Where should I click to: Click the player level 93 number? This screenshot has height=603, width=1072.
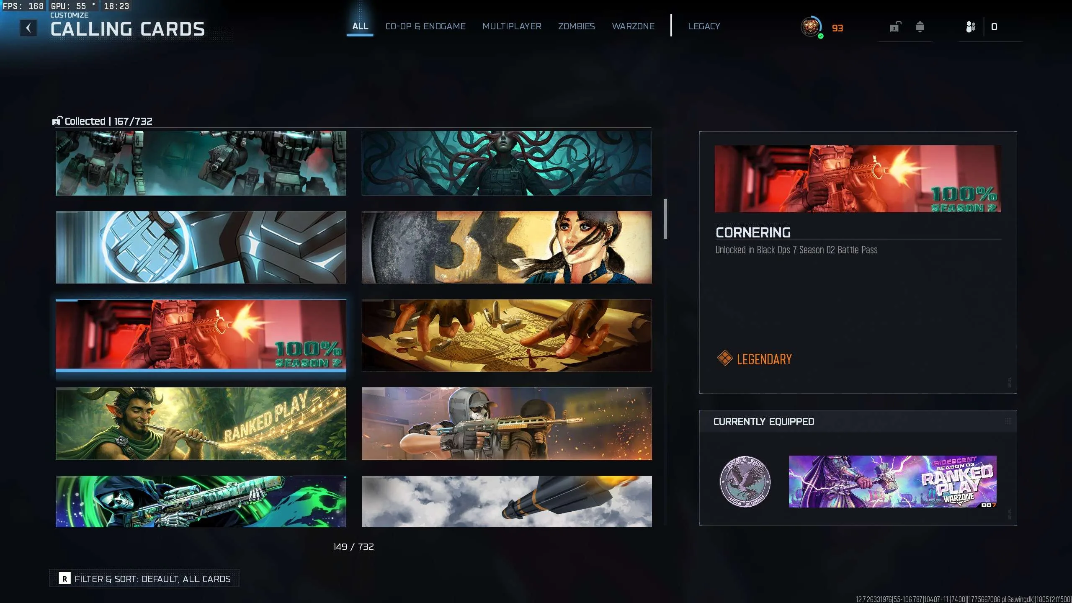(x=837, y=28)
